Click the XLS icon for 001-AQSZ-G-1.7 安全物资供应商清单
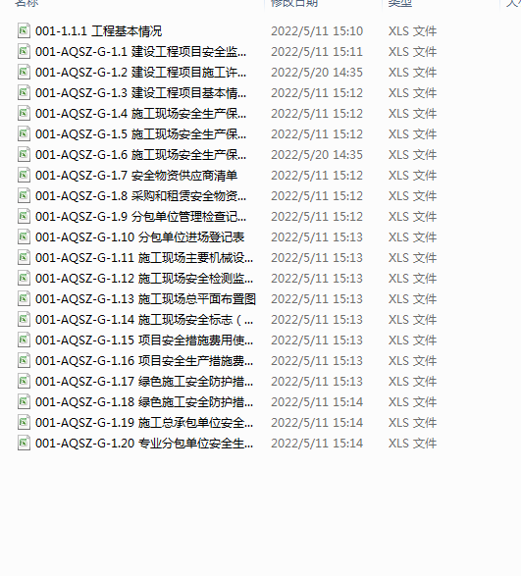The width and height of the screenshot is (521, 576). 24,175
